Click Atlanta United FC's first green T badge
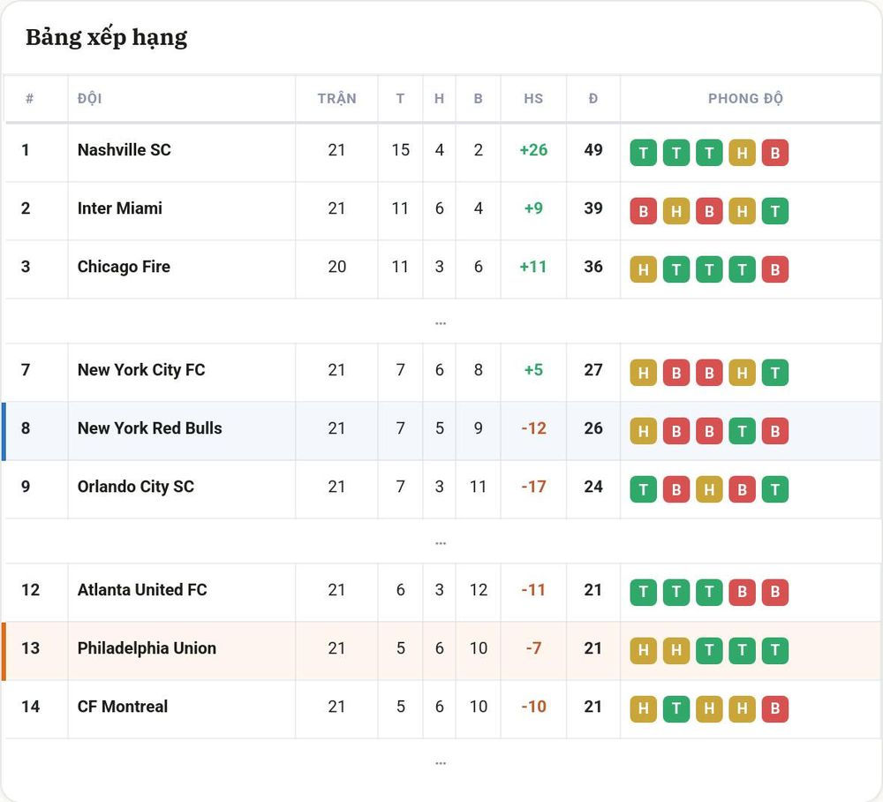883x802 pixels. point(643,593)
